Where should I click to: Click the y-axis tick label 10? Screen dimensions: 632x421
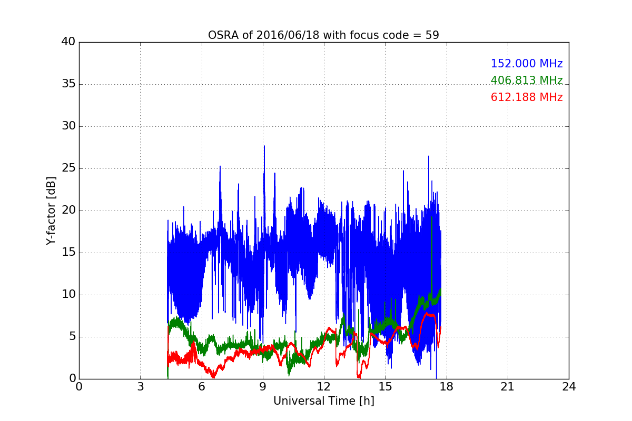(x=68, y=295)
